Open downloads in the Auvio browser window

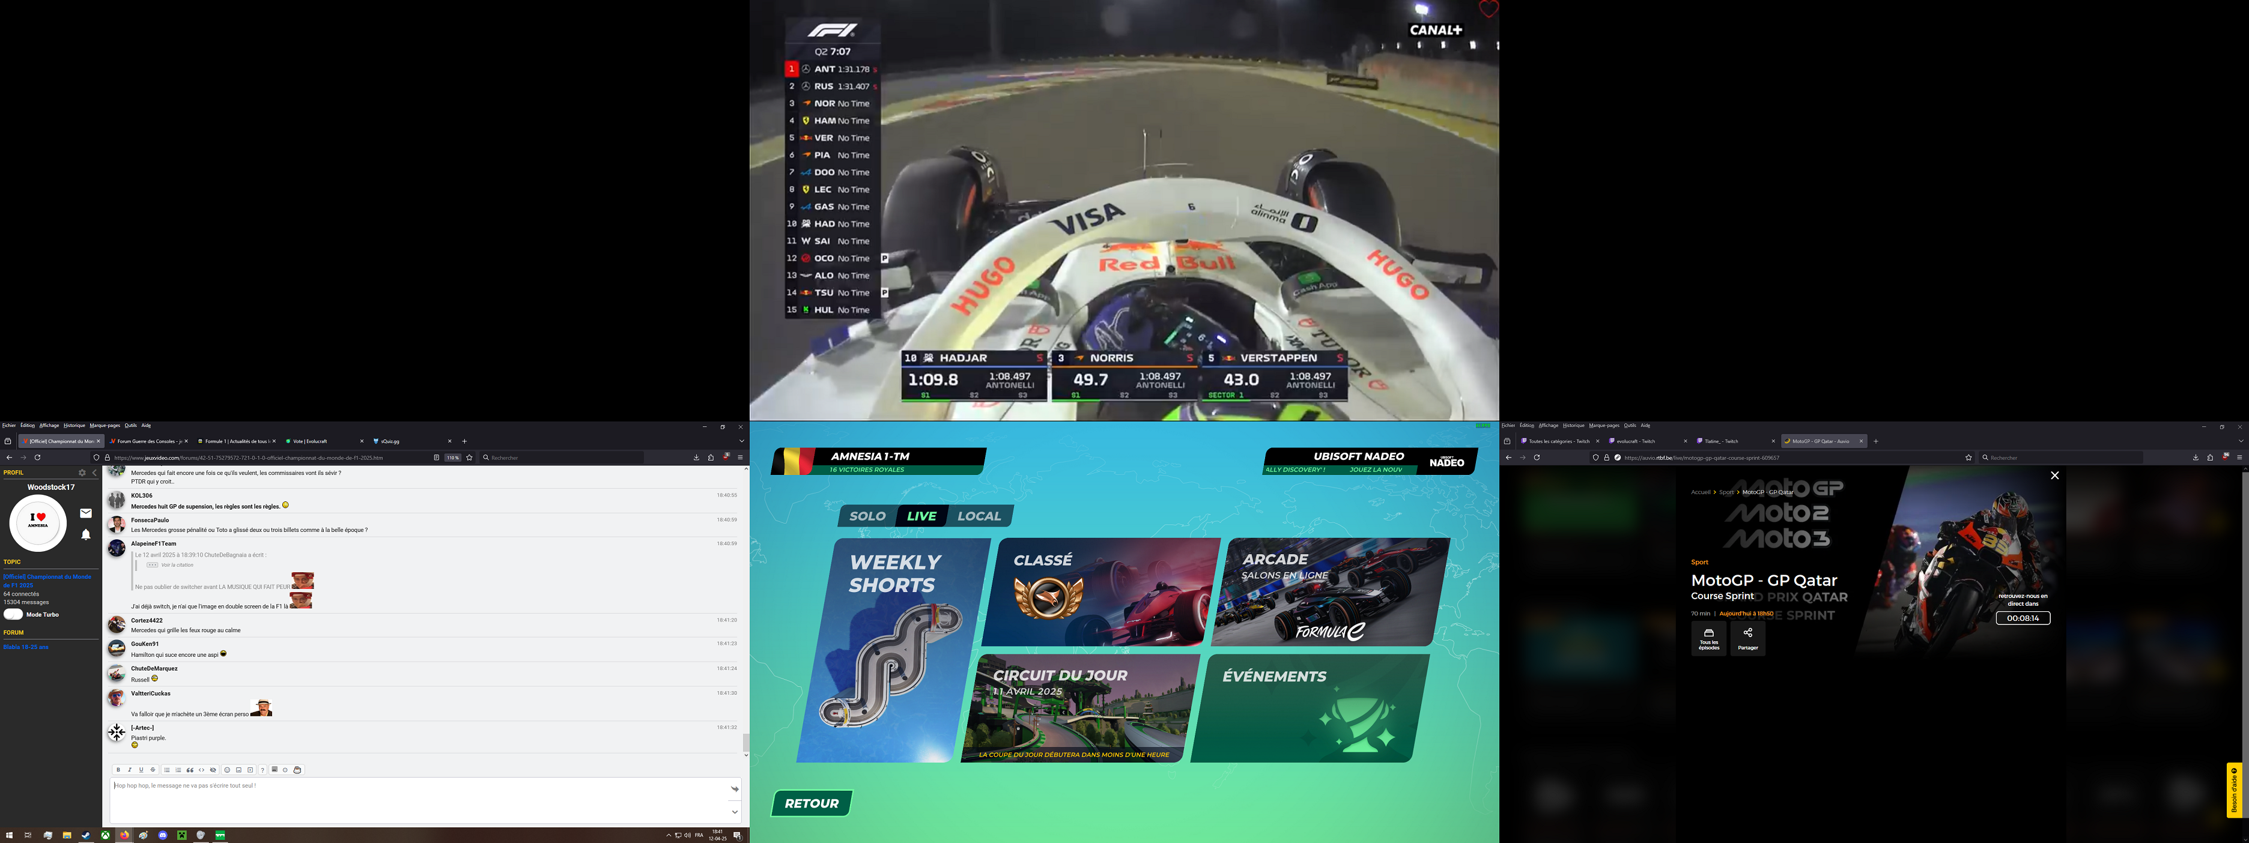click(2196, 458)
